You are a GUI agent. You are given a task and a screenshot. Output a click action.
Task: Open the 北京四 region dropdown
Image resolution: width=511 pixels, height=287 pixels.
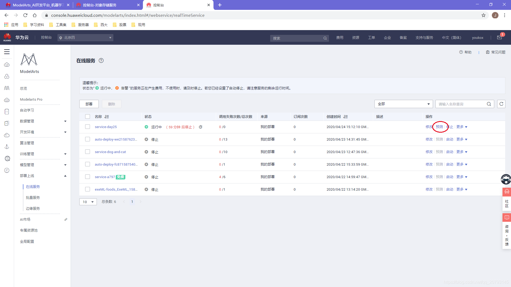tap(85, 38)
